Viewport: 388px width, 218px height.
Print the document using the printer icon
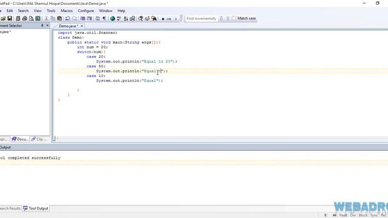pos(24,19)
